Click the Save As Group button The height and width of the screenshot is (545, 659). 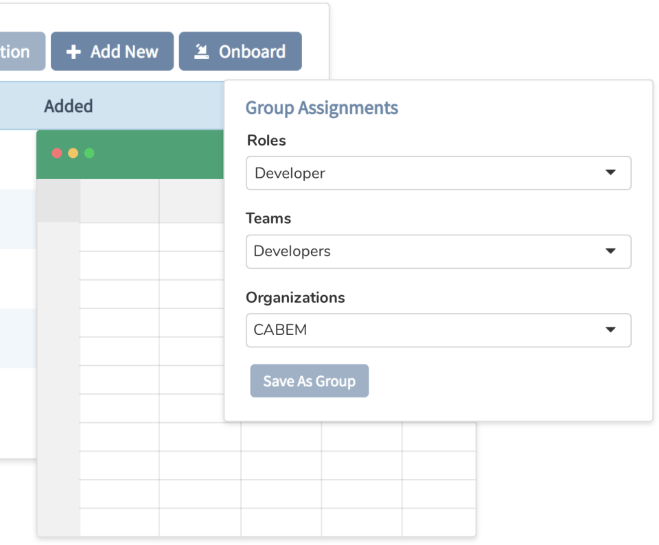310,381
